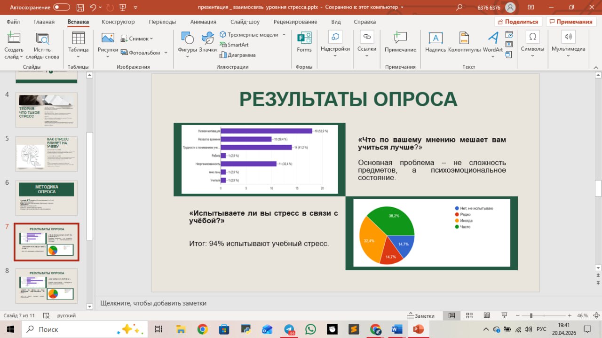The height and width of the screenshot is (338, 602).
Task: Collapse the ribbon with chevron
Action: pyautogui.click(x=595, y=67)
